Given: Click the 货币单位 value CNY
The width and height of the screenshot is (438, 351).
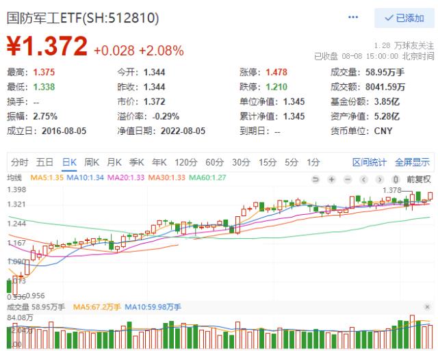Looking at the screenshot, I should [x=383, y=131].
